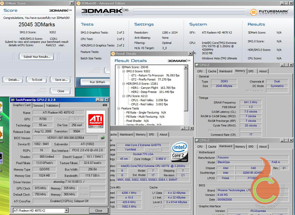295x215 pixels.
Task: Click the To Excel button
Action: pyautogui.click(x=37, y=80)
